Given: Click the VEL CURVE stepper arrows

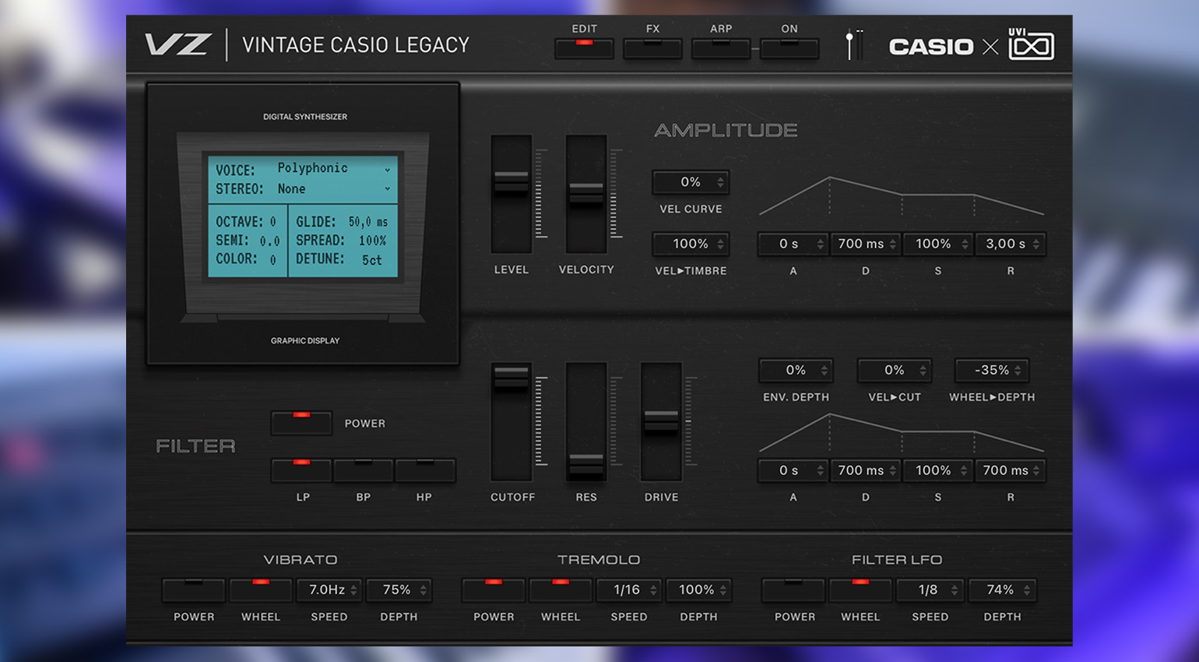Looking at the screenshot, I should pyautogui.click(x=720, y=182).
